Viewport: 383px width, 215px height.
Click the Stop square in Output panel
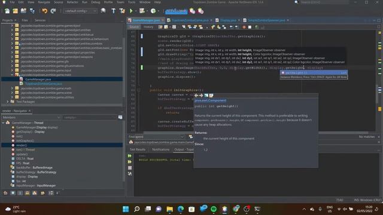(130, 168)
